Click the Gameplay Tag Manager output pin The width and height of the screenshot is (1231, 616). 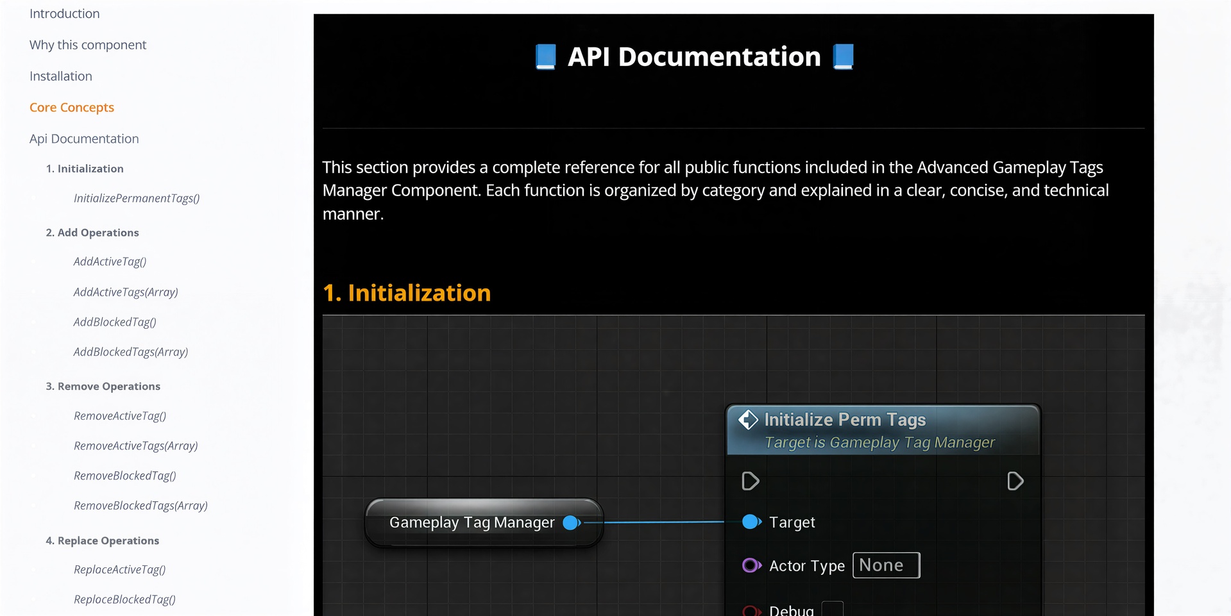(x=572, y=523)
